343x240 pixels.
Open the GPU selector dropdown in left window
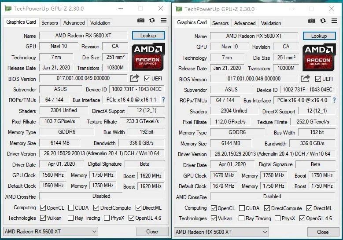[x=51, y=232]
